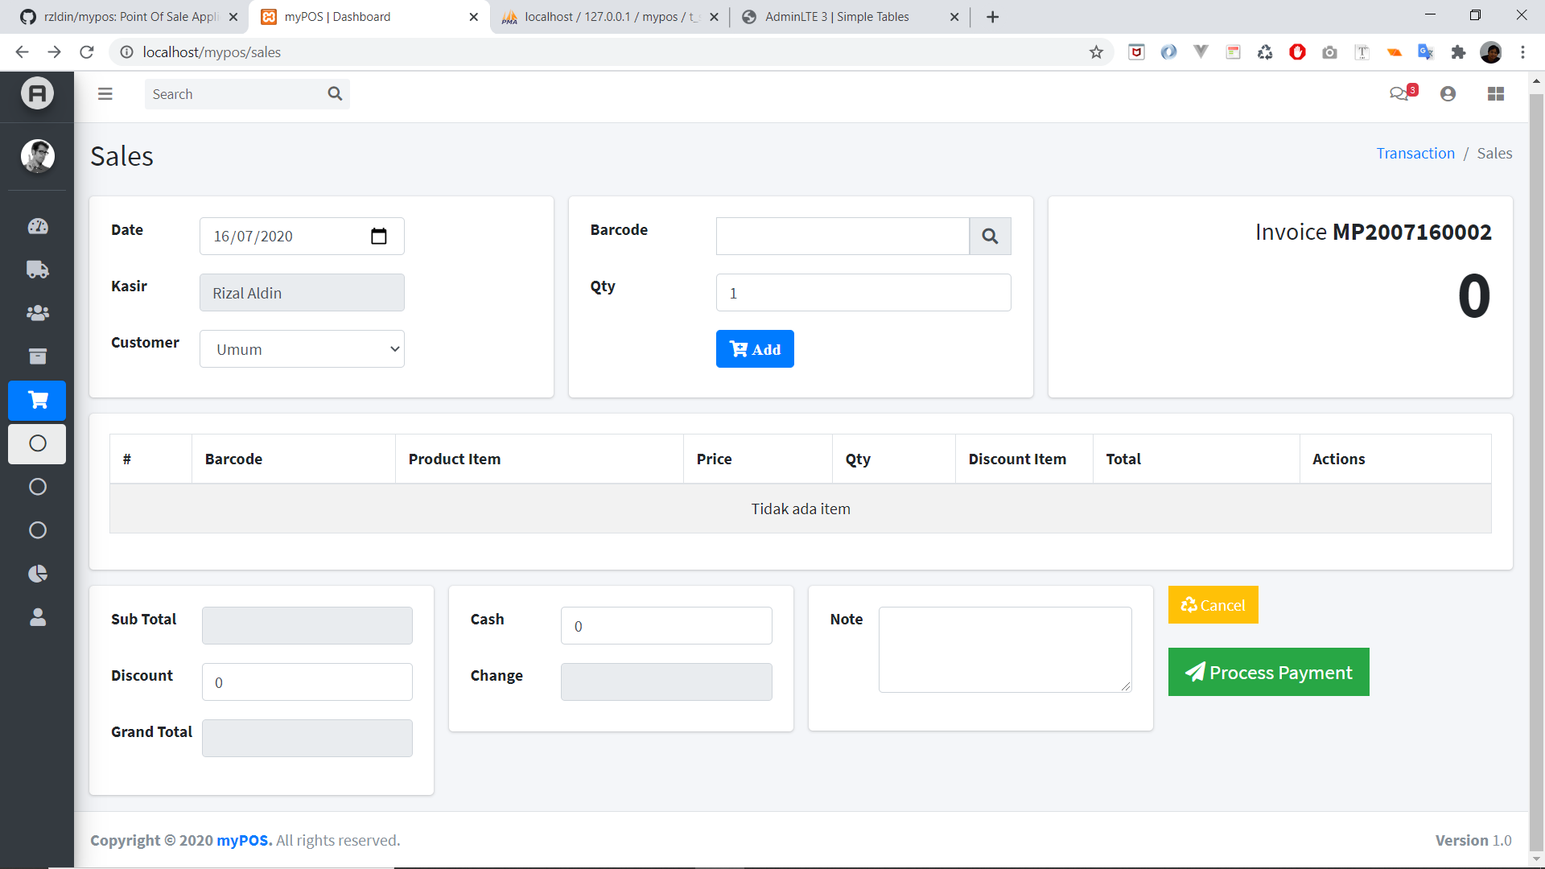Toggle the sidebar with hamburger menu icon

tap(105, 93)
